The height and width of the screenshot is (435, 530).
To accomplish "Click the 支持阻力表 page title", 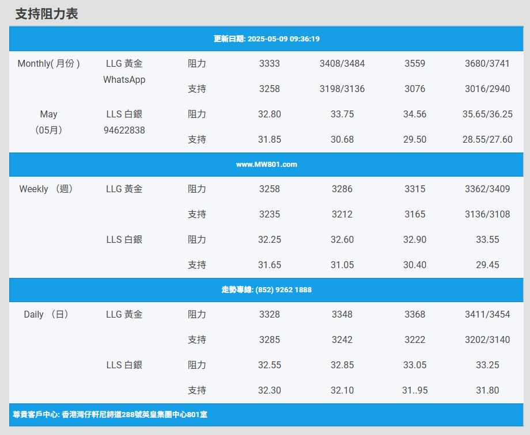I will coord(47,14).
